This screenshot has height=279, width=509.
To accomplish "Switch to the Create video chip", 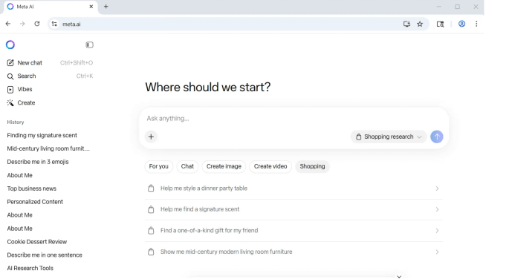I will tap(270, 166).
